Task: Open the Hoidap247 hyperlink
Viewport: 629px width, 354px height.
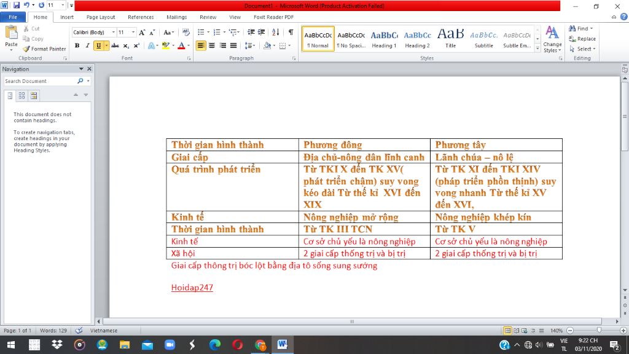Action: (192, 288)
